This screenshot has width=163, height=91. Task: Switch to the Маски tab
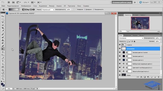tap(142, 35)
